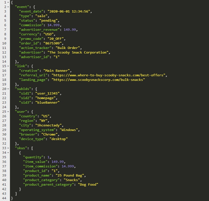This screenshot has height=201, width=209.
Task: Click the "advertiser_revenue" key
Action: tap(39, 30)
